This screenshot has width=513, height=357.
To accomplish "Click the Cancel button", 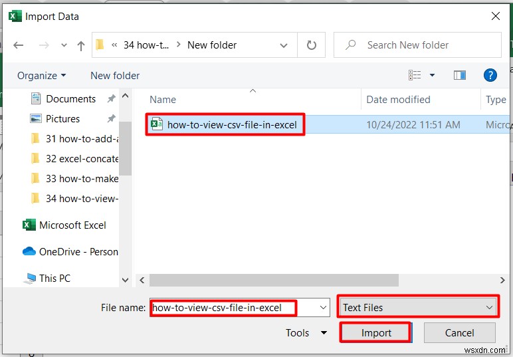I will [459, 333].
